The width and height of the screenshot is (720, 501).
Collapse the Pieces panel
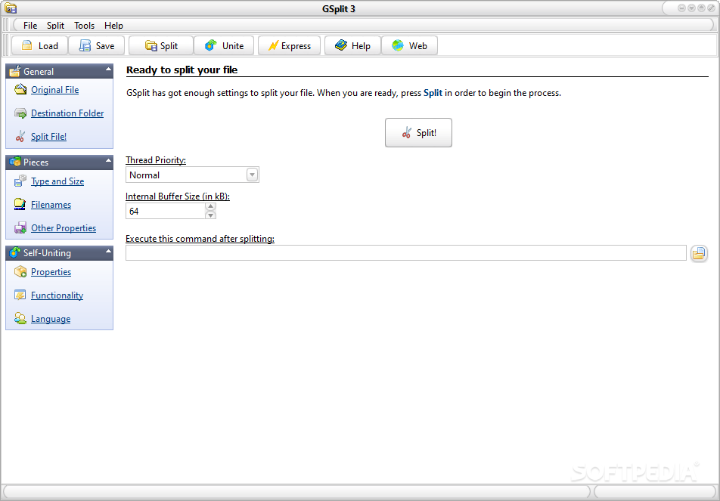point(108,160)
